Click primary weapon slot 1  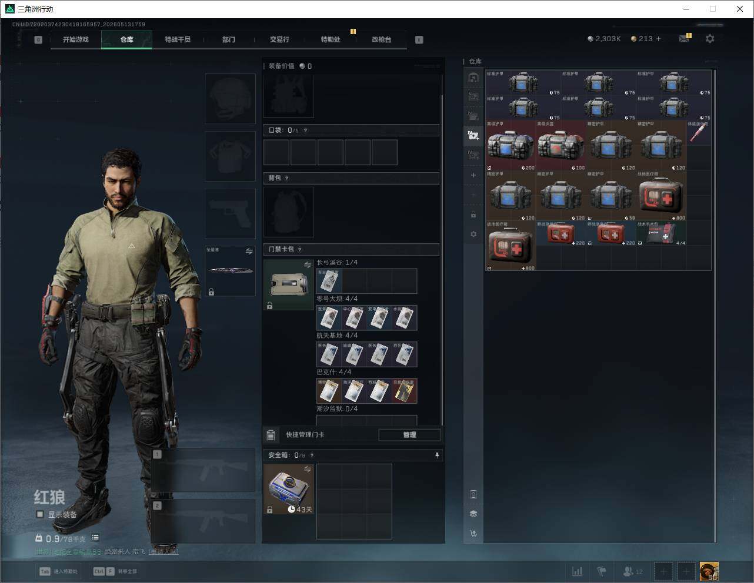203,470
